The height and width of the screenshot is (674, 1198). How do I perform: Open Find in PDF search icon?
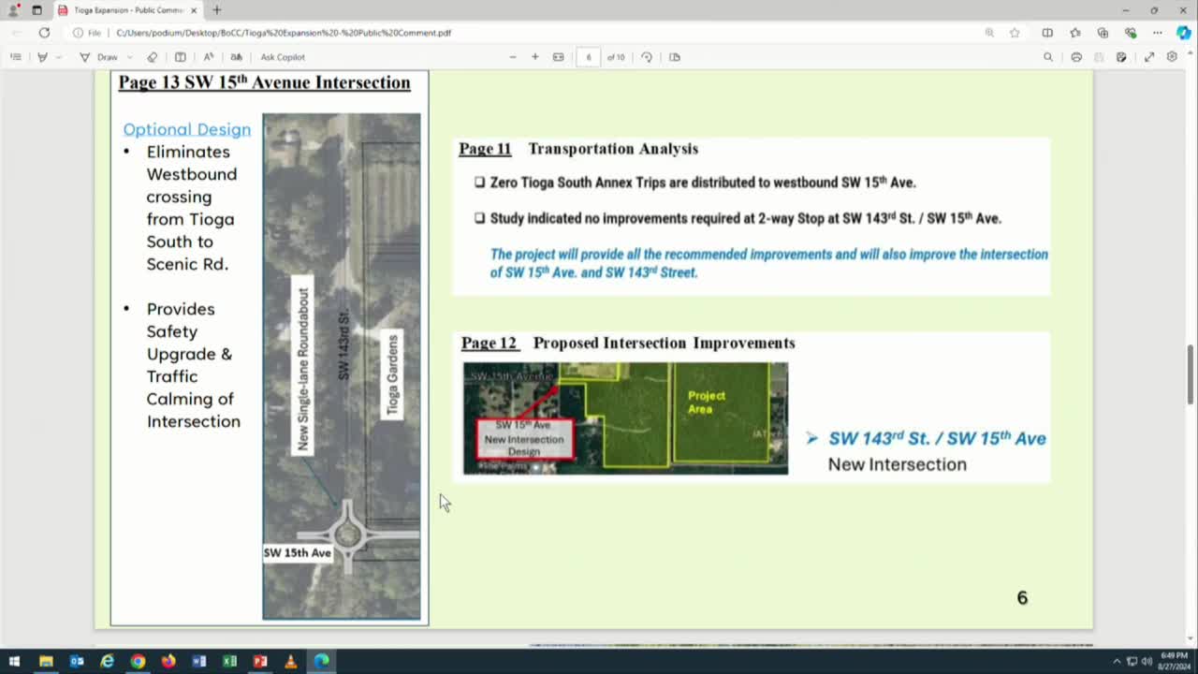[1047, 57]
